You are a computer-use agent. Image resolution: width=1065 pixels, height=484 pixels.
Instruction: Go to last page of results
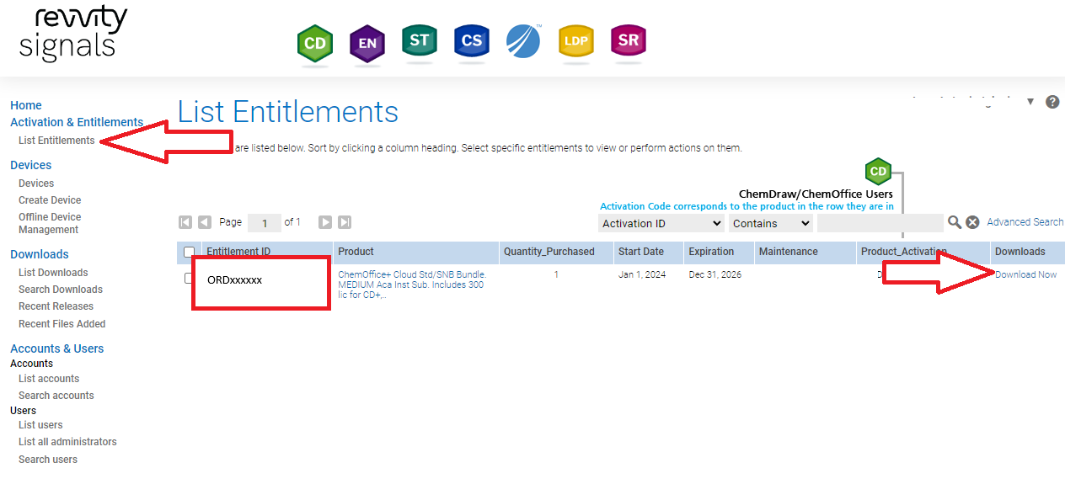(x=345, y=222)
